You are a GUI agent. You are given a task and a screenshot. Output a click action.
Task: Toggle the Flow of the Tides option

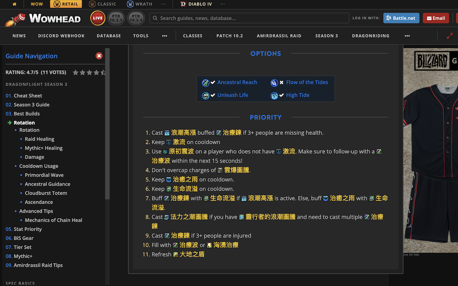click(282, 82)
